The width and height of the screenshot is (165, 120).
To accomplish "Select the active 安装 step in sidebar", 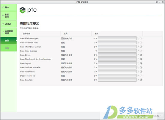I will coord(8,40).
